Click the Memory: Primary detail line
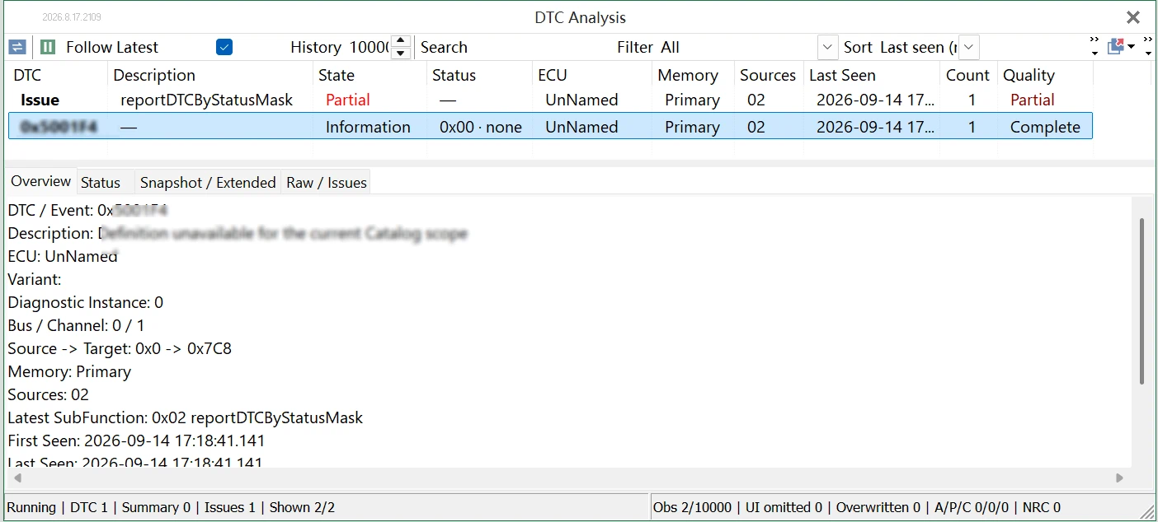 69,371
